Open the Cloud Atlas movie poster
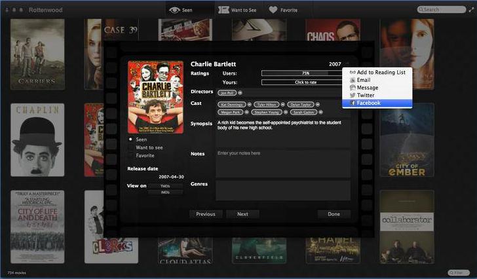 coord(185,251)
